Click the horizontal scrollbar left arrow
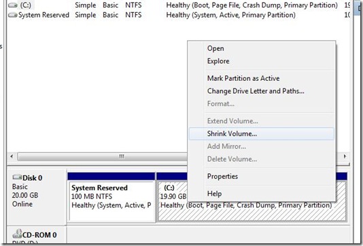Screen dimensions: 363x246 [12, 156]
